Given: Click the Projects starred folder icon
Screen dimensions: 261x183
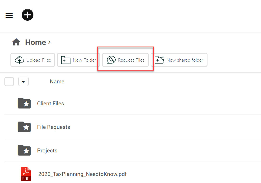Looking at the screenshot, I should (24, 151).
